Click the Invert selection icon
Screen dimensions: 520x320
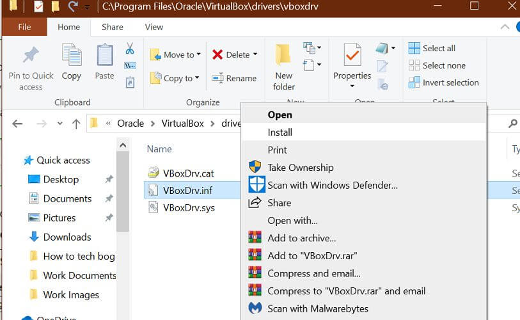(x=414, y=83)
